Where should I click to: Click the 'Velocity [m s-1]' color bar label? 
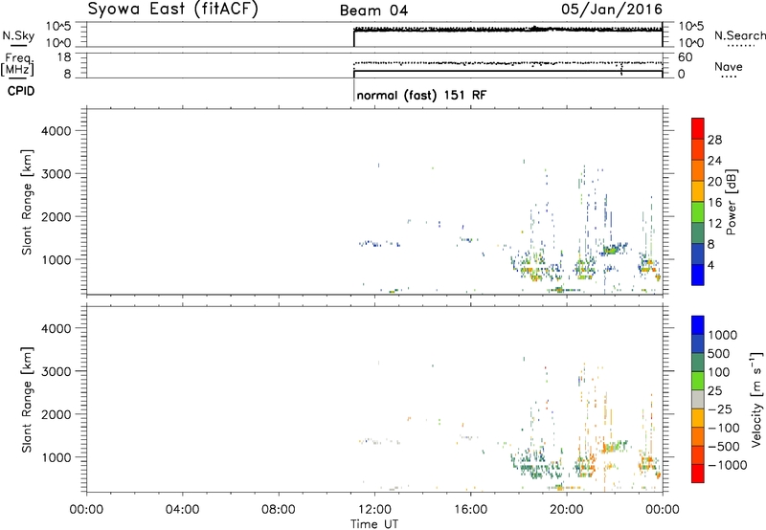pos(756,399)
